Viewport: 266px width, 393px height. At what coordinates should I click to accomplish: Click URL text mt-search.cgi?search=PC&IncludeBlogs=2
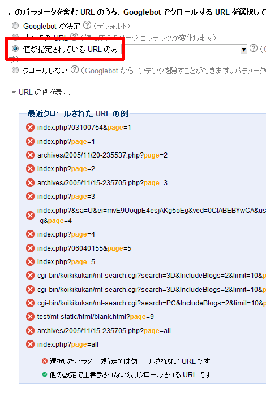152,303
